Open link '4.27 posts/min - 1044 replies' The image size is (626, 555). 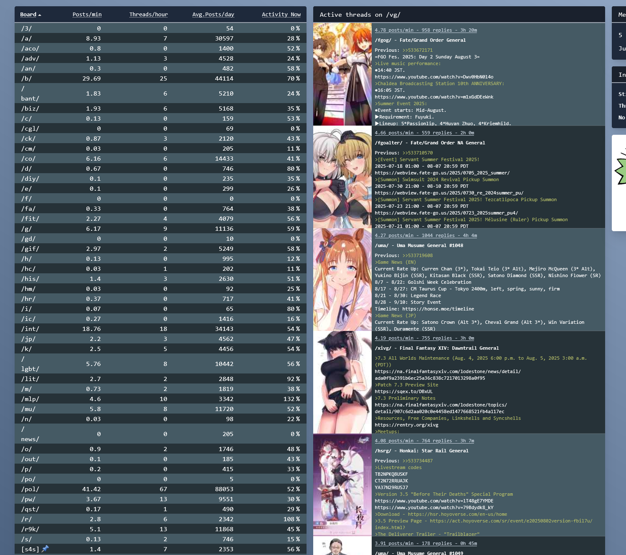coord(426,235)
